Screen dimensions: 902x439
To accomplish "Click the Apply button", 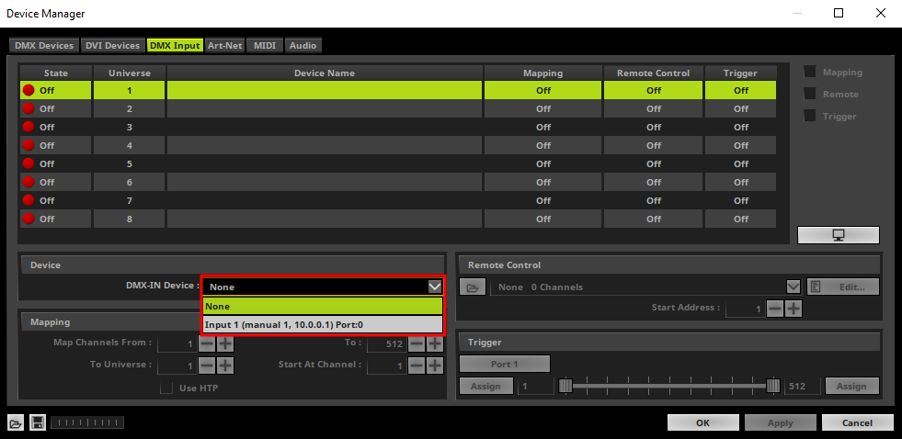I will [780, 422].
